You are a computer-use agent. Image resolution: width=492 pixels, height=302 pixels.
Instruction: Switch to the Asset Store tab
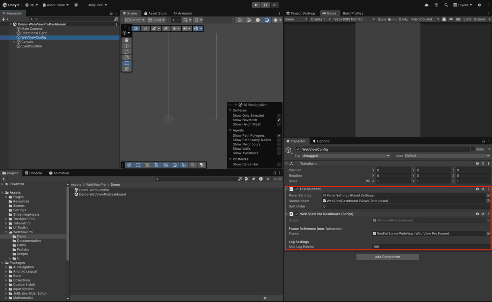pyautogui.click(x=155, y=13)
